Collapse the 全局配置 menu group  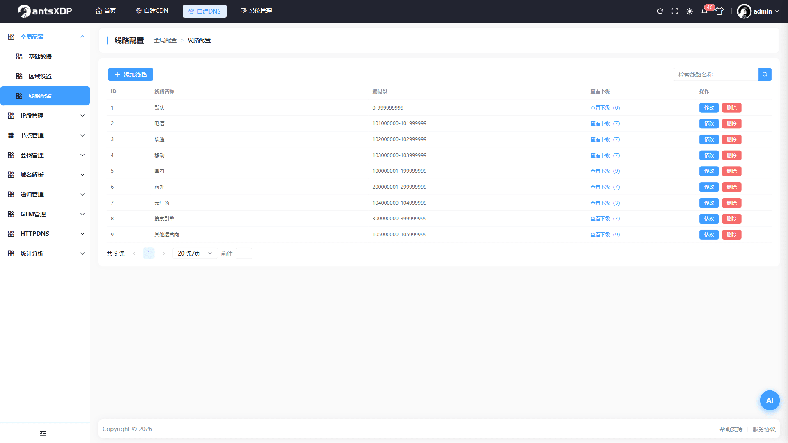[x=45, y=37]
